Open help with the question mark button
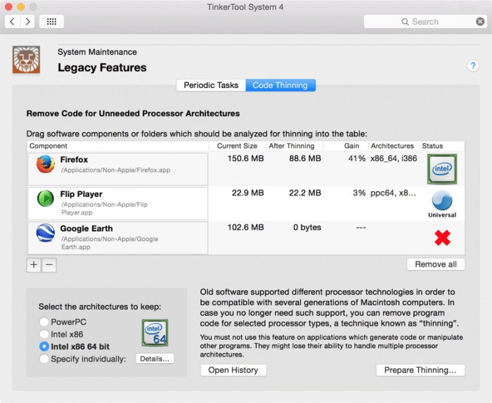 click(x=473, y=66)
